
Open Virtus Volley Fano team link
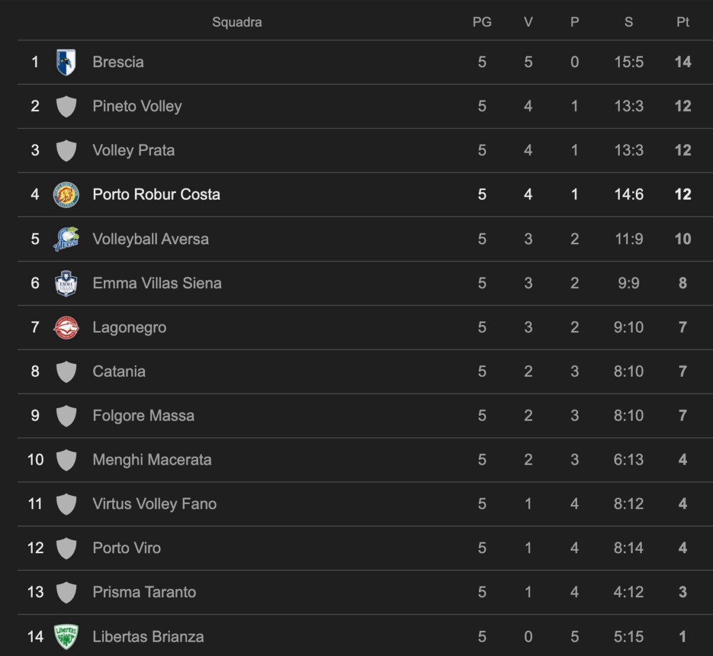coord(154,504)
